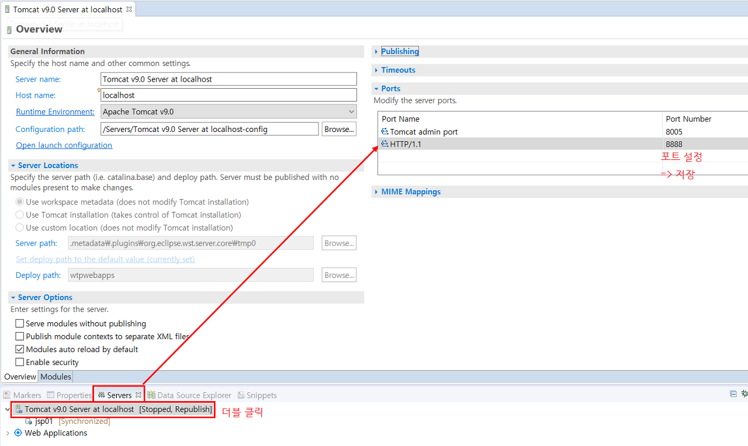Open launch configuration link

click(64, 145)
